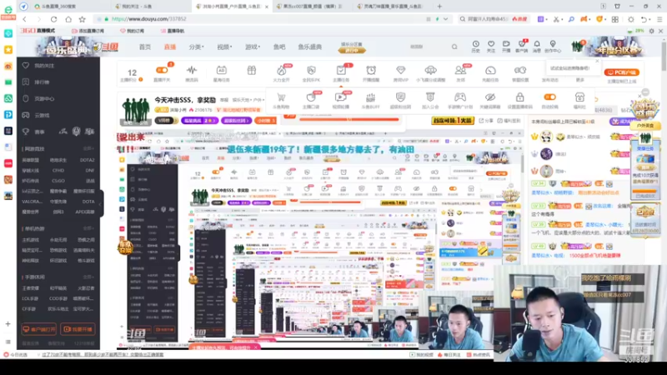The width and height of the screenshot is (667, 375).
Task: Click the orange progress bar under toolbar
Action: pyautogui.click(x=349, y=120)
